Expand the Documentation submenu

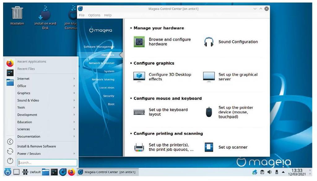point(47,137)
